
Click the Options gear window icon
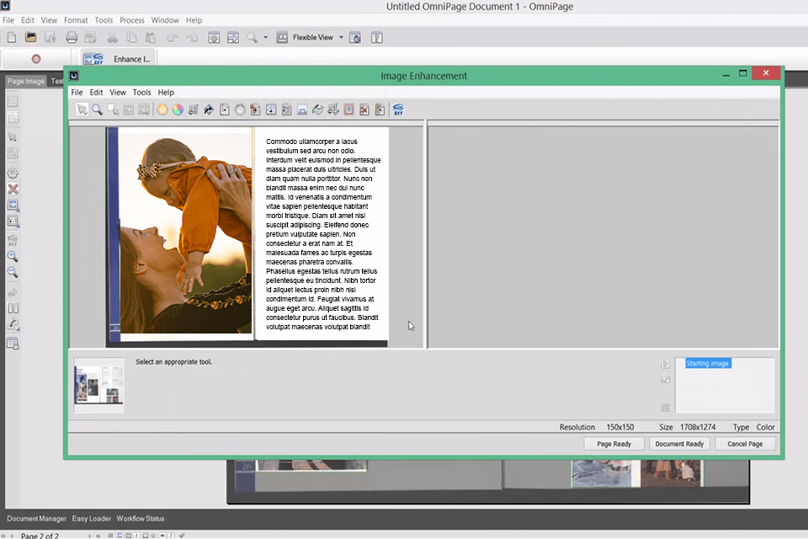(x=214, y=38)
